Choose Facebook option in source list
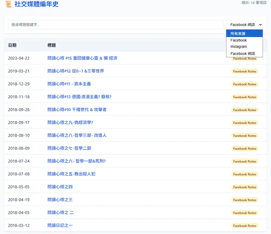 244,40
